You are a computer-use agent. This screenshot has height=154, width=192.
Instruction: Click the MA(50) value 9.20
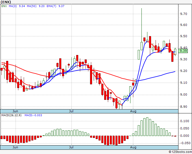coord(42,6)
